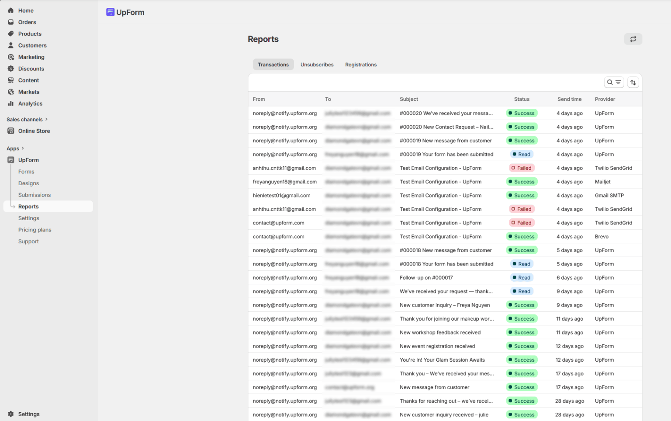Viewport: 671px width, 421px height.
Task: Click the Analytics bar chart icon
Action: coord(11,104)
